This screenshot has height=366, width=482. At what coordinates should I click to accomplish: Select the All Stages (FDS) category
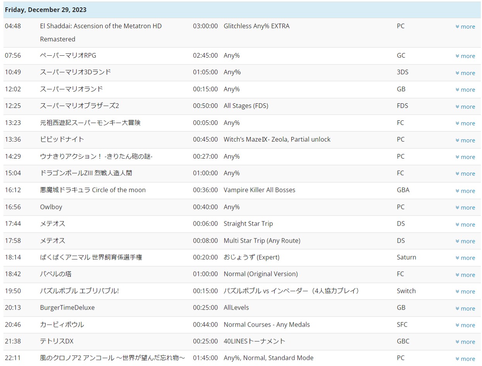[246, 106]
